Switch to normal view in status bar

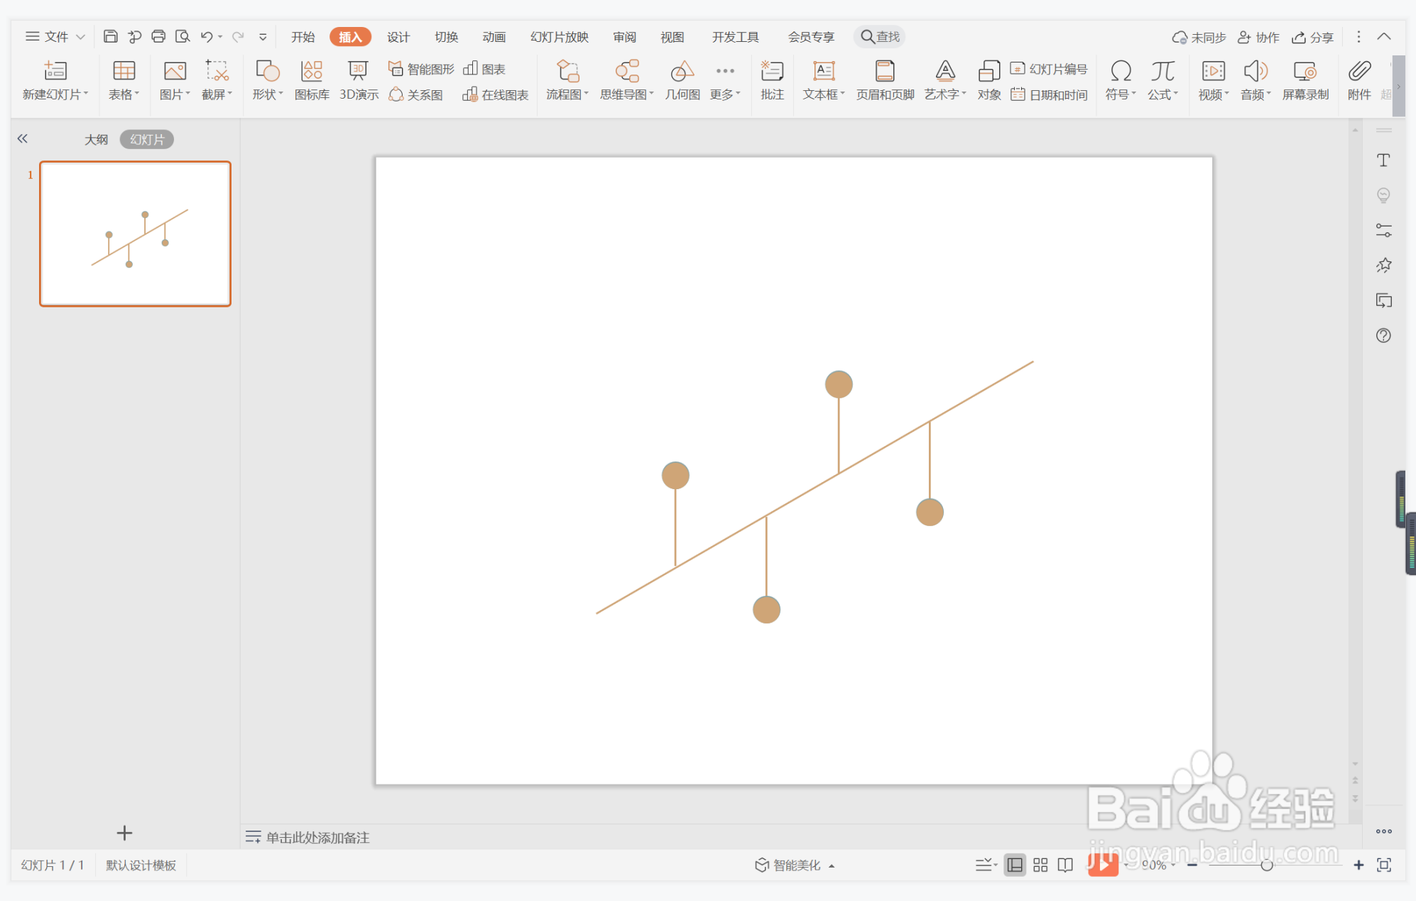pos(1015,865)
